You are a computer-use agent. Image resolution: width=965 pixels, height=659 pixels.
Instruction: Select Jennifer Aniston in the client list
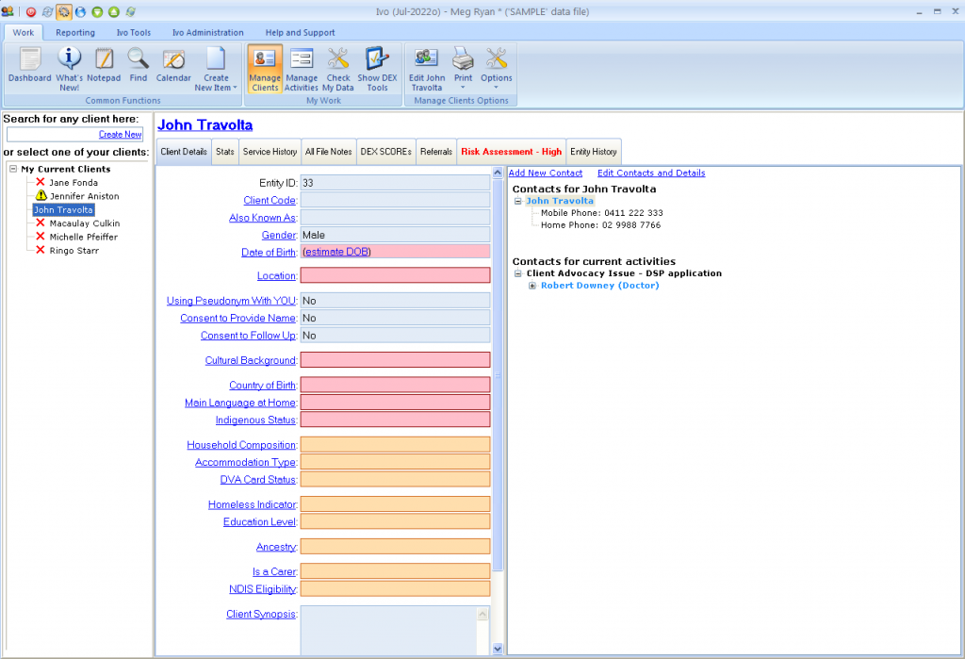(x=85, y=196)
